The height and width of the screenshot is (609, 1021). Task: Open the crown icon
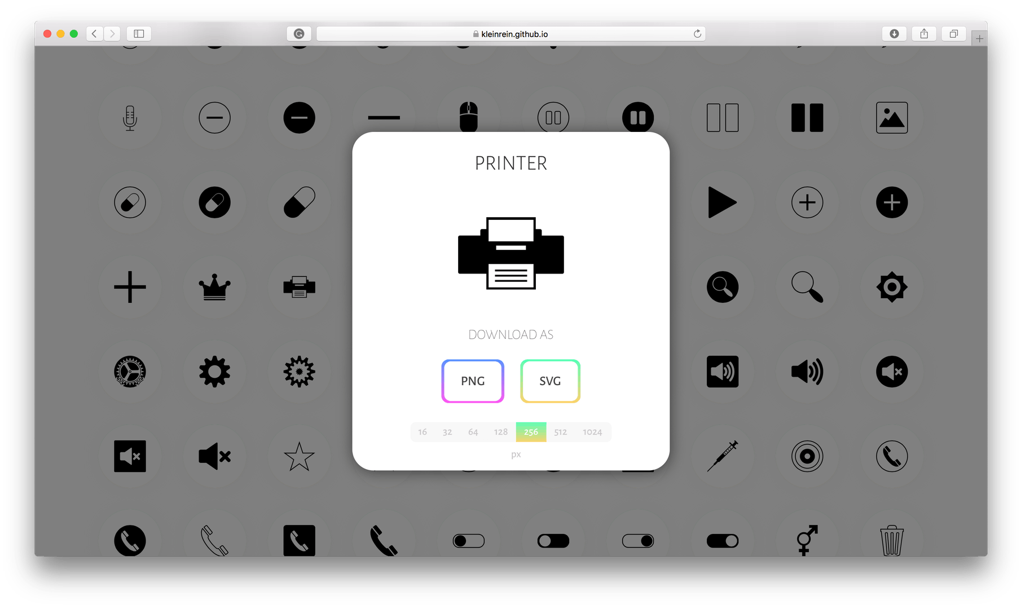[x=215, y=287]
